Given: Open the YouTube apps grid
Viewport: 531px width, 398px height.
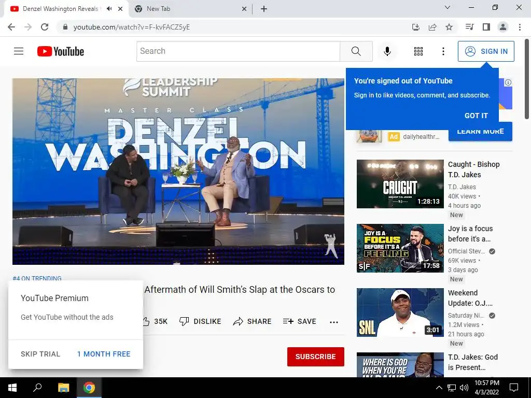Looking at the screenshot, I should 418,51.
